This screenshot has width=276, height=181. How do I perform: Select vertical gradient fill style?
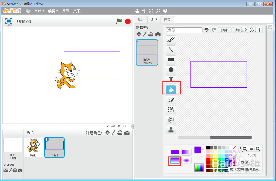point(175,160)
